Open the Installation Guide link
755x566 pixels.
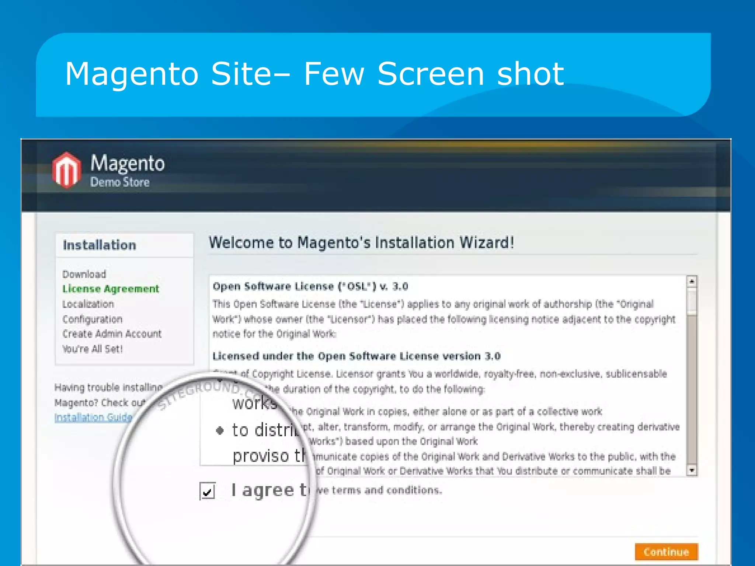[93, 417]
